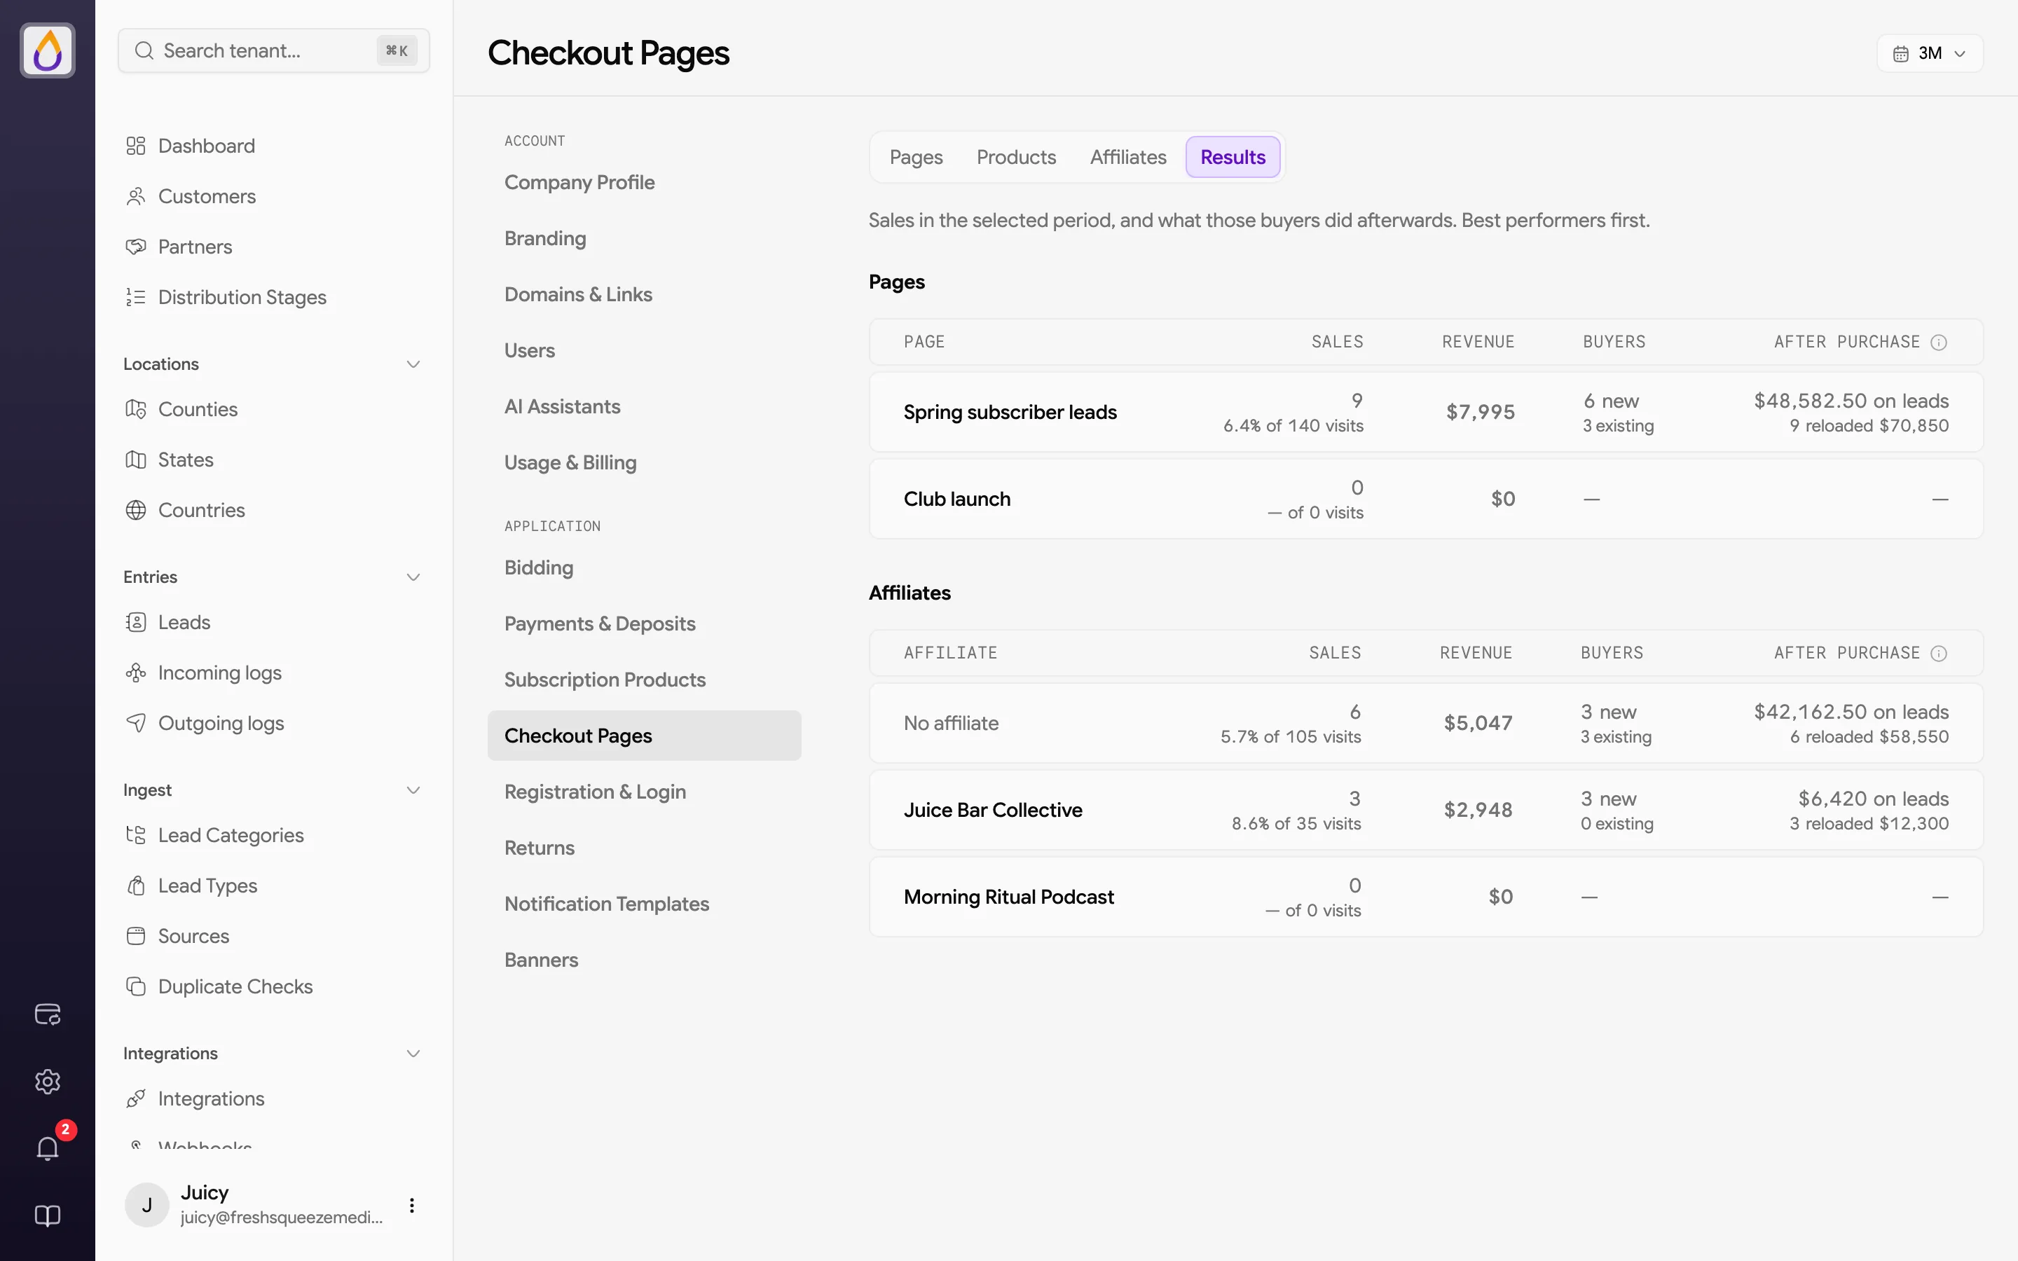
Task: Open the billing card icon in left rail
Action: (x=48, y=1014)
